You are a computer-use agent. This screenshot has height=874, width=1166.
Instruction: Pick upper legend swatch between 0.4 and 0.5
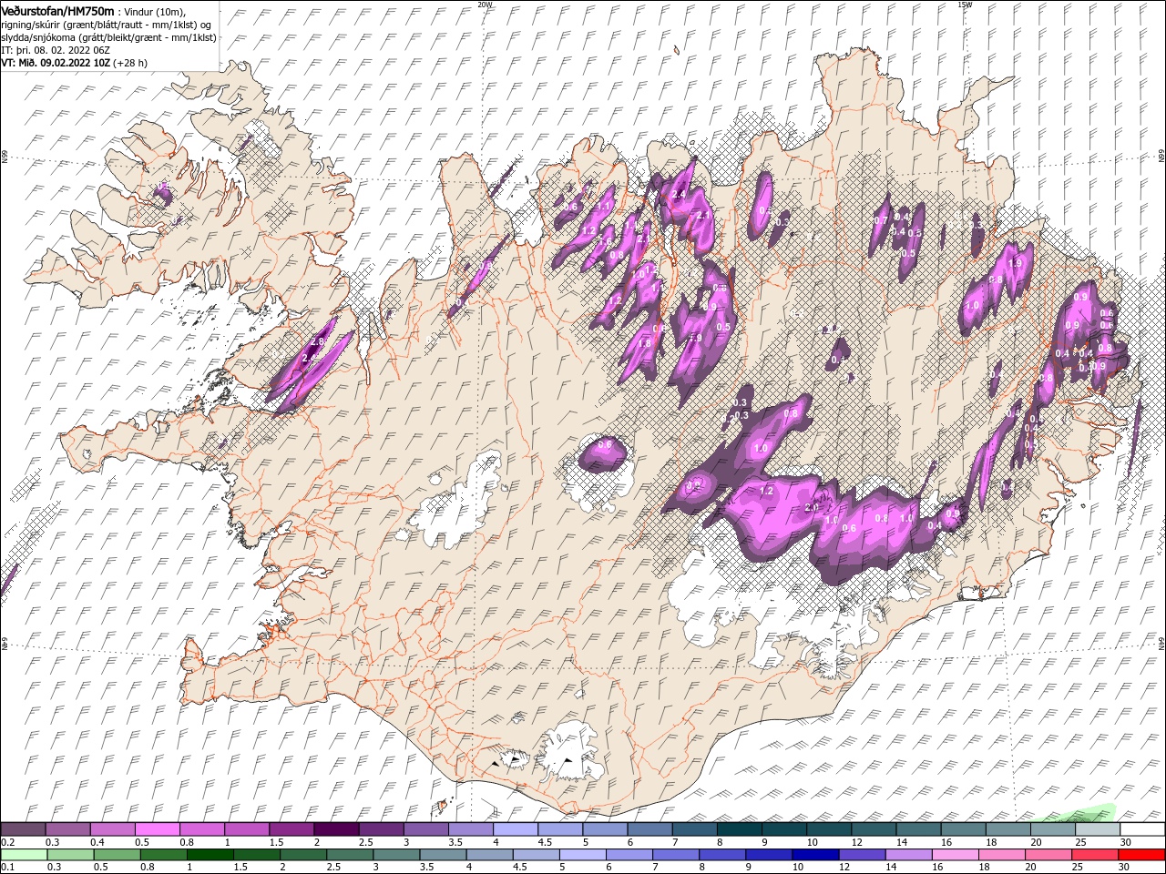click(x=112, y=829)
